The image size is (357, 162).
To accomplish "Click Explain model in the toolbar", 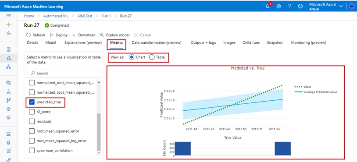I will (114, 35).
